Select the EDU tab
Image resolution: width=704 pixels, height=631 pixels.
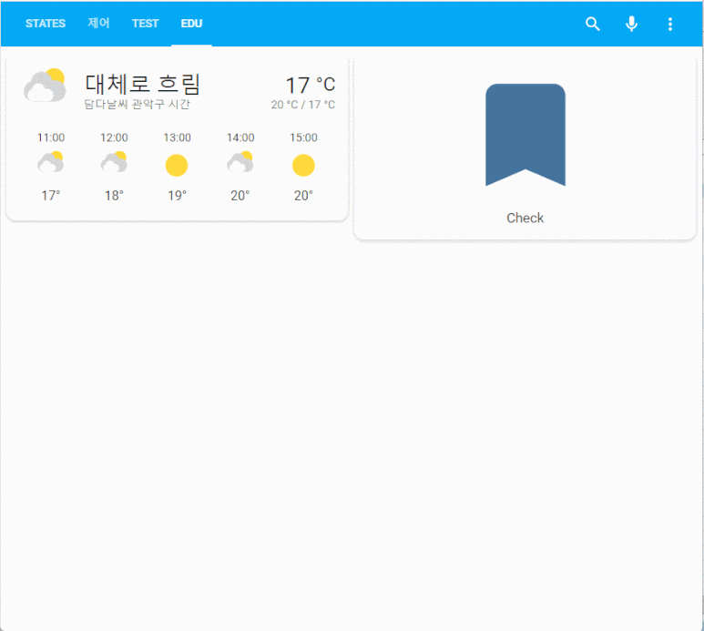192,24
